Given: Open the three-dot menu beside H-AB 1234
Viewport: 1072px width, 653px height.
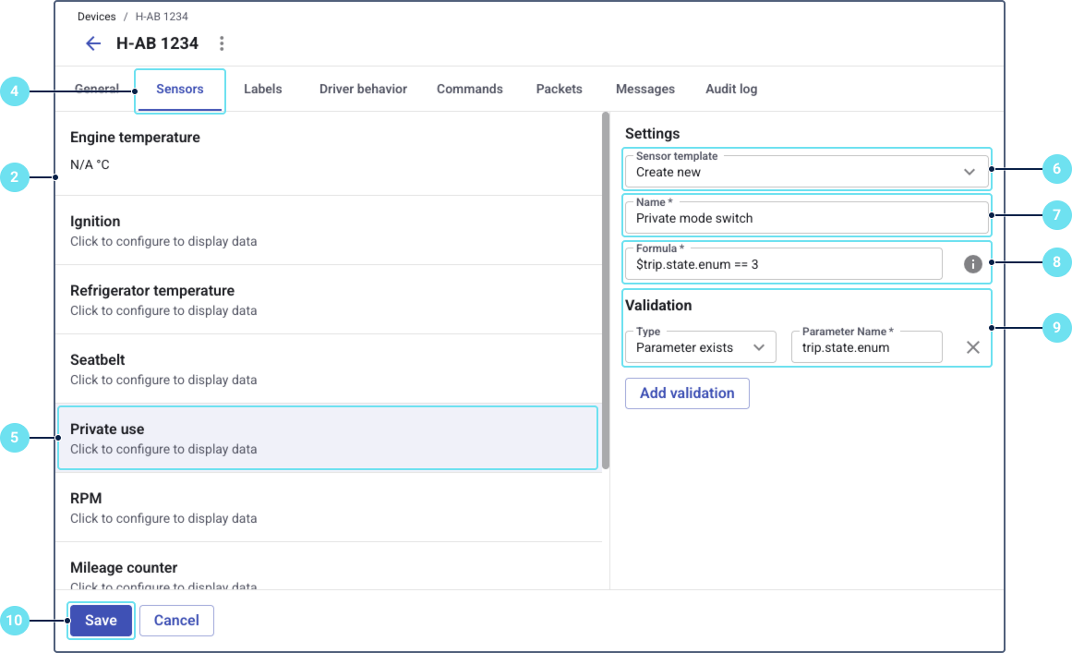Looking at the screenshot, I should (221, 42).
